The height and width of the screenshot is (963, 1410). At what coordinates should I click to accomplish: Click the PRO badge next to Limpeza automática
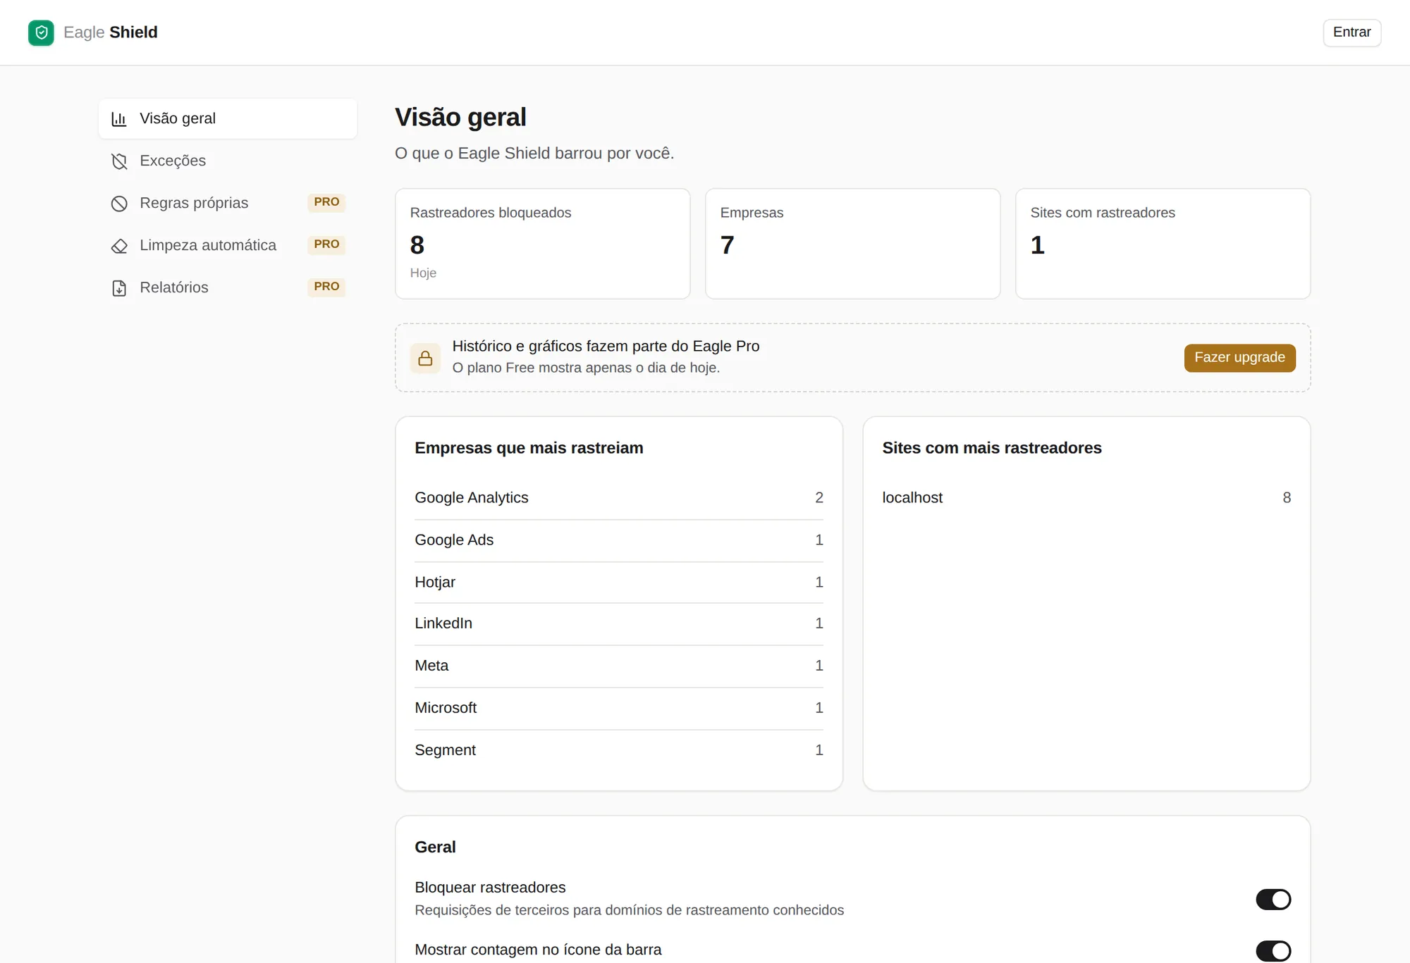coord(326,244)
